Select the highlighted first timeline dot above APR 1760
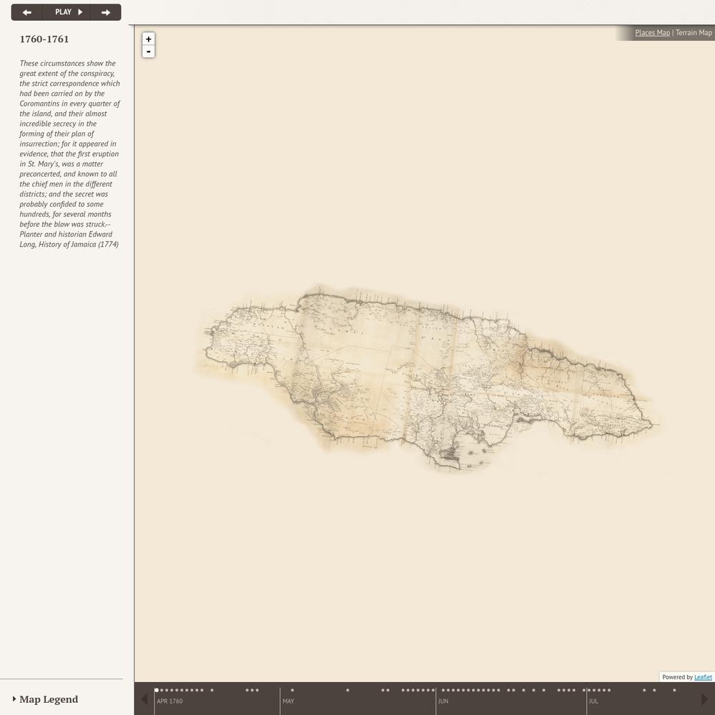Image resolution: width=715 pixels, height=715 pixels. click(x=157, y=690)
